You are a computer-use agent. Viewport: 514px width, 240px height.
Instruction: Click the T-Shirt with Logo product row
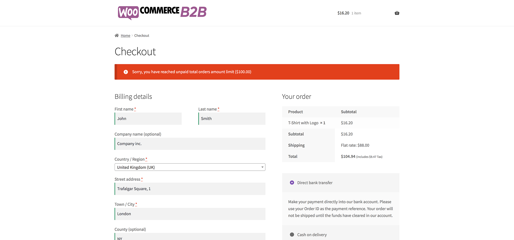pyautogui.click(x=307, y=123)
